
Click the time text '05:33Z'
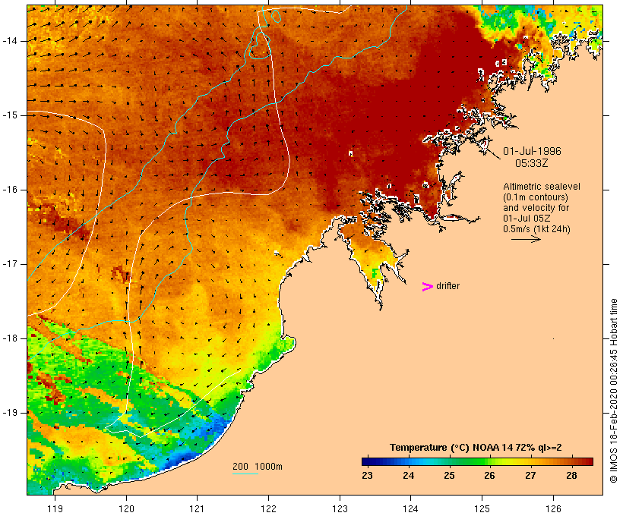pyautogui.click(x=532, y=163)
